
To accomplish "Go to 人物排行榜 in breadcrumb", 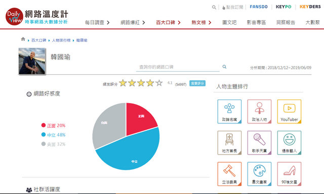I will [61, 40].
